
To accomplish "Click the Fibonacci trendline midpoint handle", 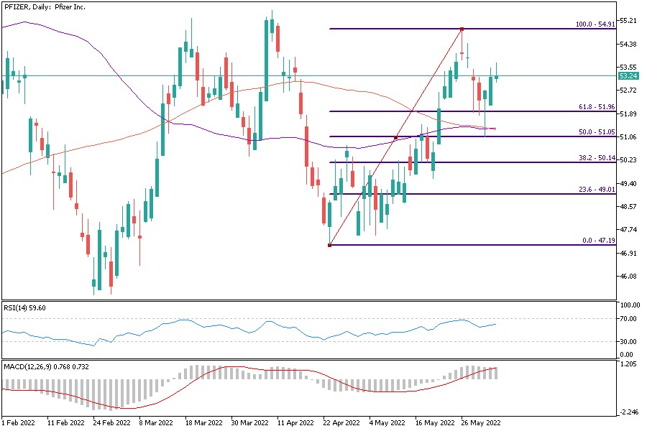I will coord(395,137).
